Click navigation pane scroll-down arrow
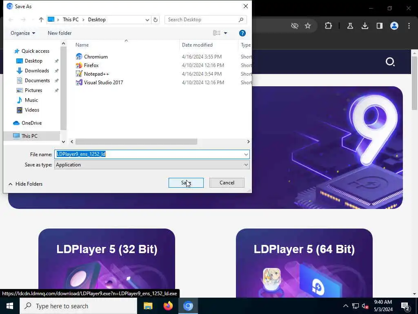418x314 pixels. pos(63,141)
